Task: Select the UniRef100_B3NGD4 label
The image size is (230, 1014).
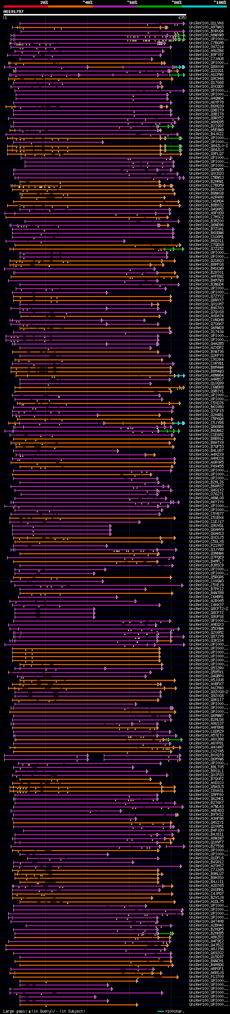Action: (x=206, y=284)
